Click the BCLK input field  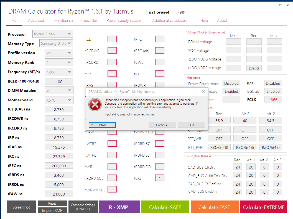59,81
